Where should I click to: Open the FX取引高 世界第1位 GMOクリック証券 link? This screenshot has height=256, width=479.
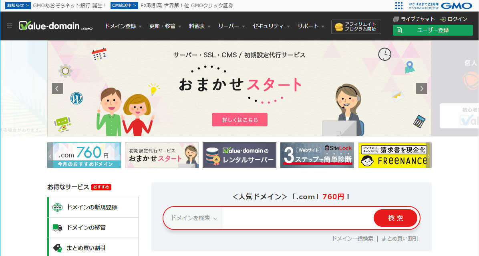coord(187,6)
